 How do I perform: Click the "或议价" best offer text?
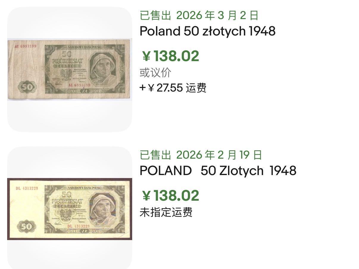(x=155, y=72)
